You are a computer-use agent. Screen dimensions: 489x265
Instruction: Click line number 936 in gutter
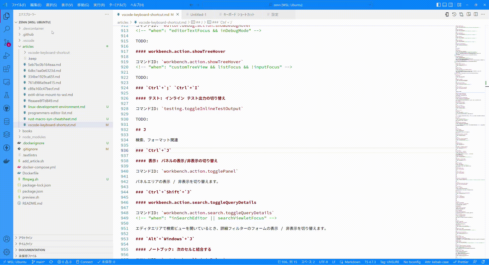125,151
